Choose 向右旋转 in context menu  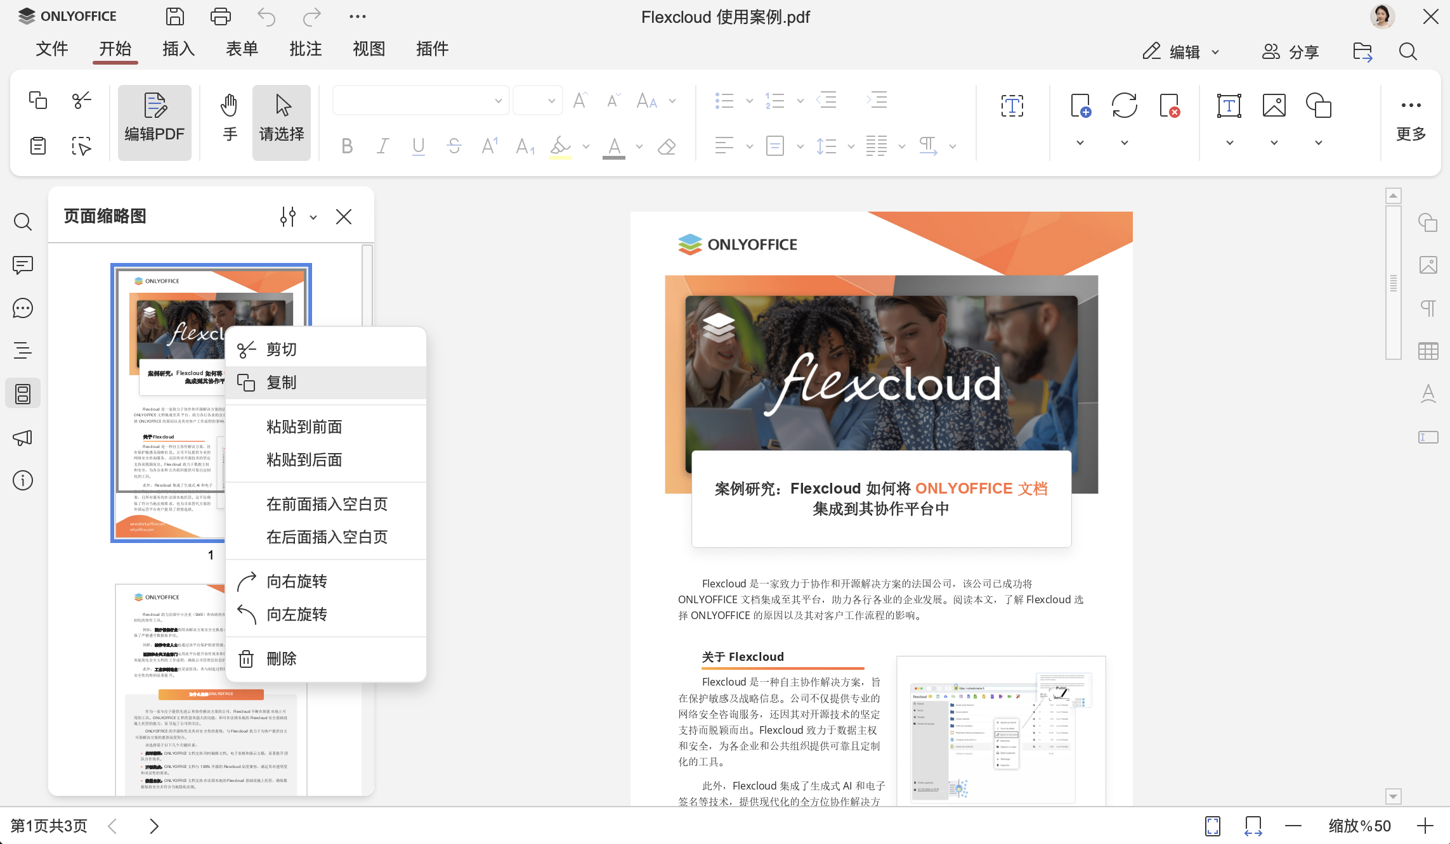click(x=326, y=582)
